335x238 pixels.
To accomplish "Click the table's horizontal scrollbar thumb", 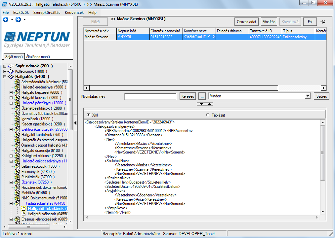I will click(x=184, y=88).
